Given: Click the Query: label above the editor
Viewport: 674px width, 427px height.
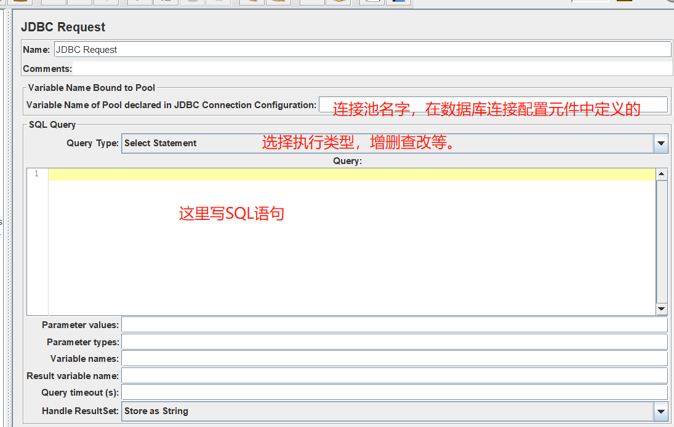Looking at the screenshot, I should pos(347,162).
